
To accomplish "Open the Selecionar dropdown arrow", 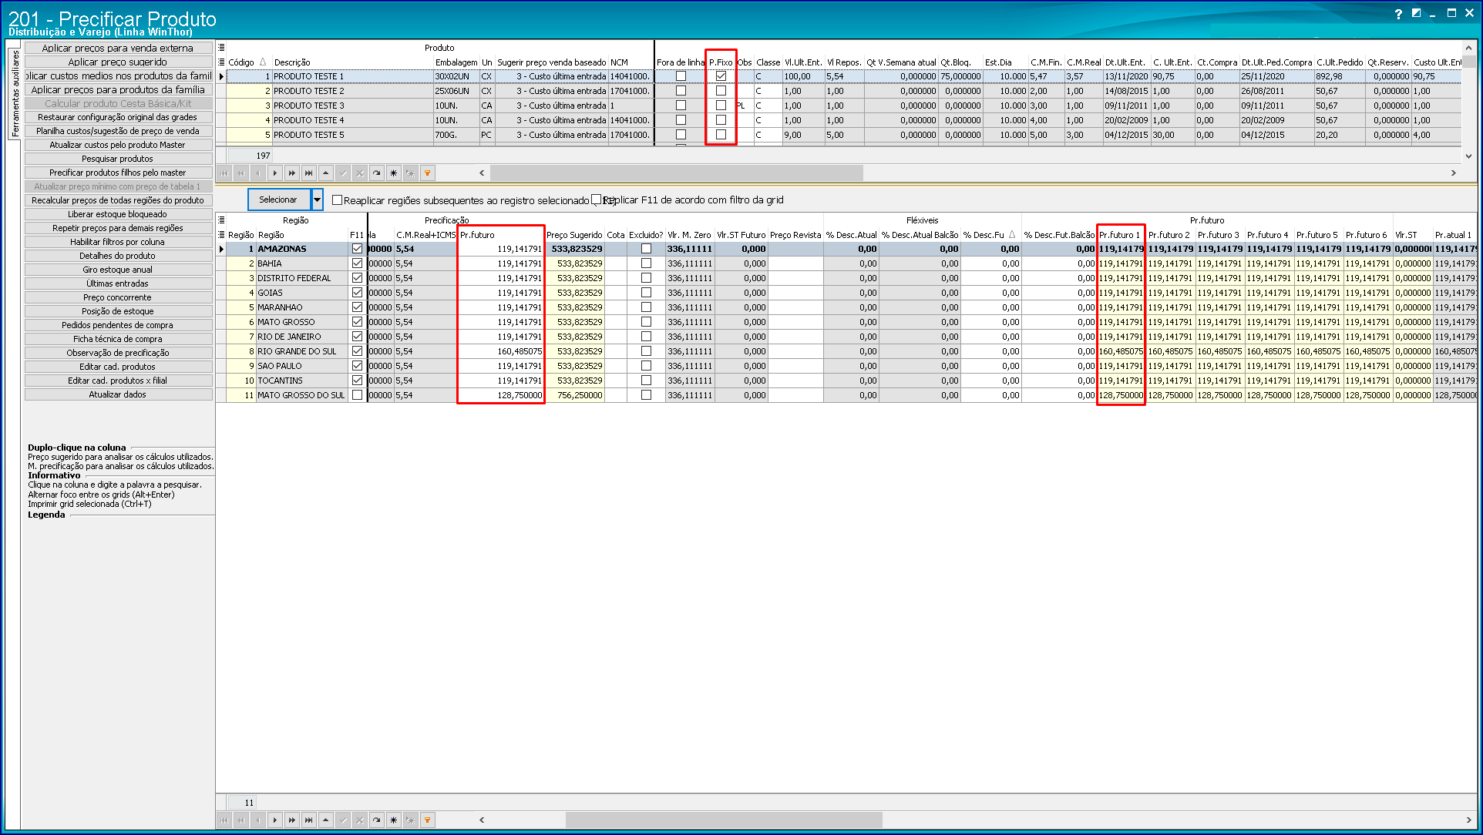I will (x=317, y=200).
